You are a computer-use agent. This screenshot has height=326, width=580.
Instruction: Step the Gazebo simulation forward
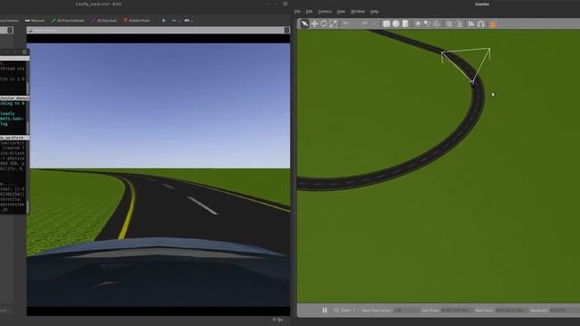point(336,310)
